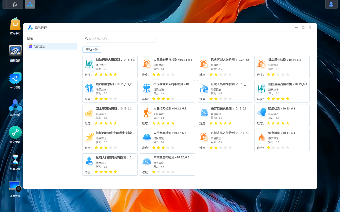Open 控制面板 from the dock
This screenshot has width=340, height=212.
pyautogui.click(x=15, y=51)
